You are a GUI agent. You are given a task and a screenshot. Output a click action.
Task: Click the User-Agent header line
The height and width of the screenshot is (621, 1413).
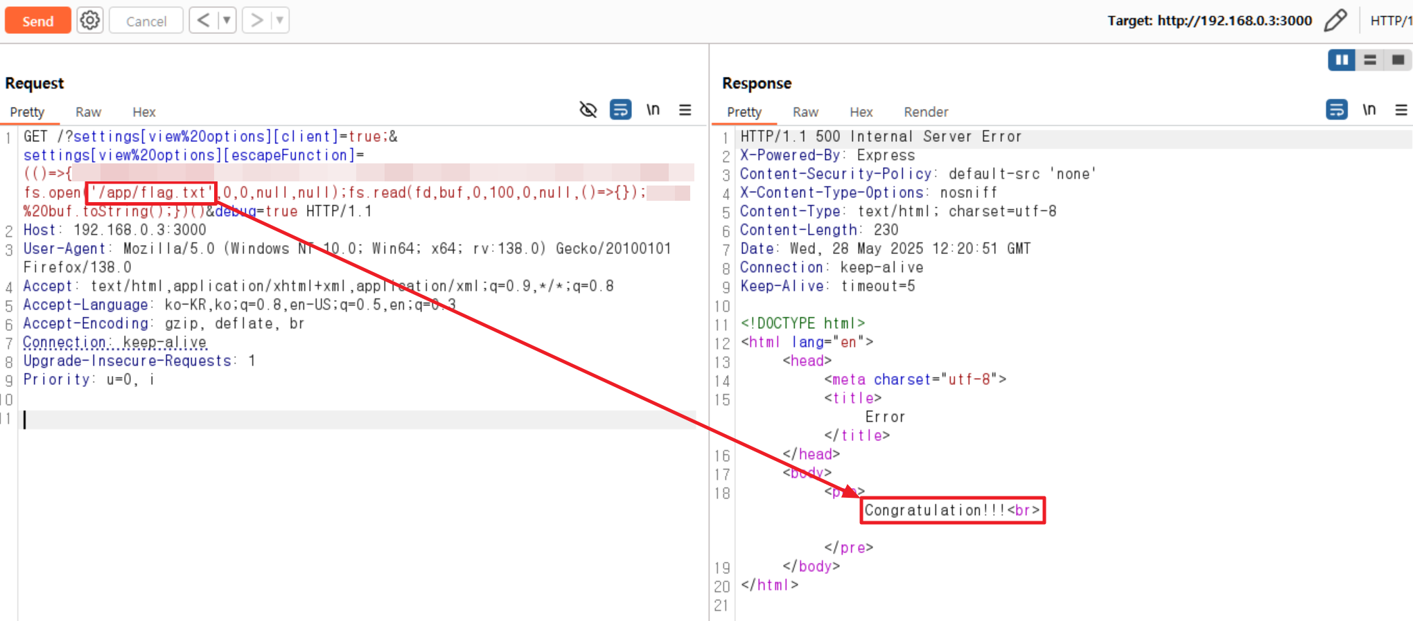pyautogui.click(x=347, y=258)
